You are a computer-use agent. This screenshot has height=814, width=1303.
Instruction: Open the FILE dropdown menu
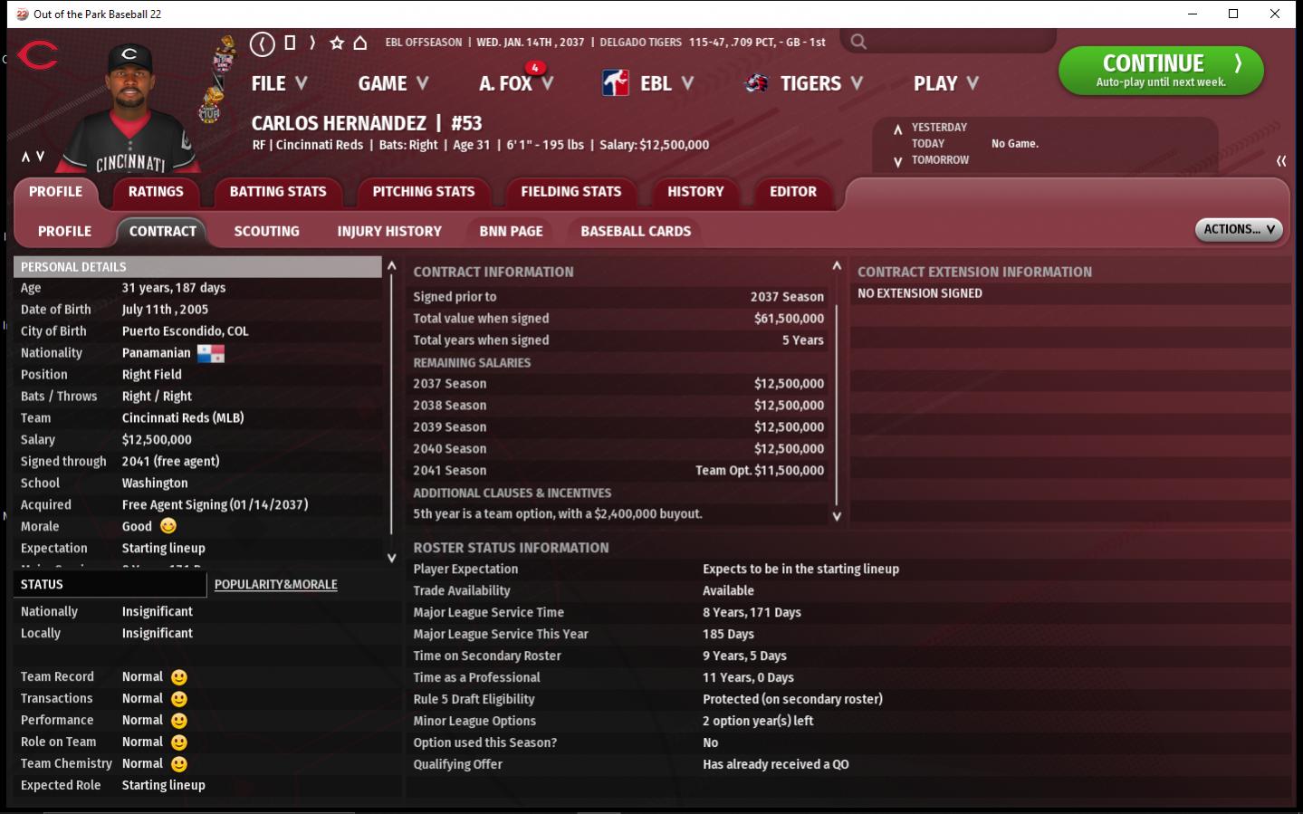[x=279, y=83]
